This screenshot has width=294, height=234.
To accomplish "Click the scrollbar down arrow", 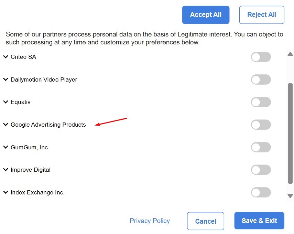I will pyautogui.click(x=290, y=196).
